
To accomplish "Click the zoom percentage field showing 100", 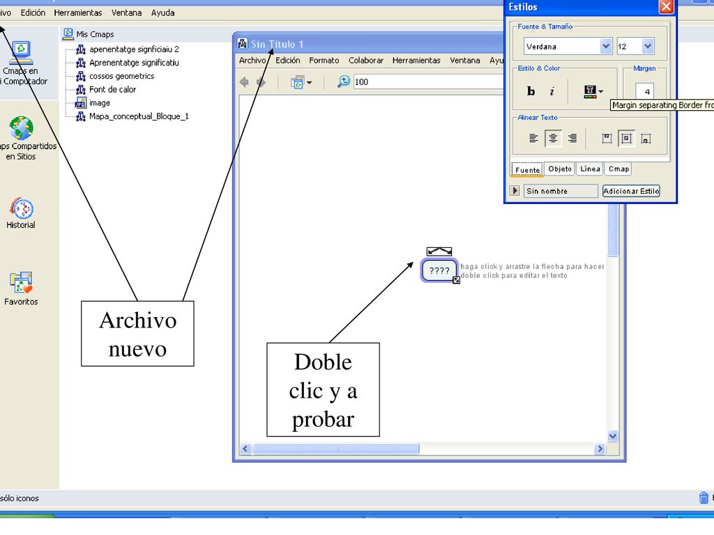I will (429, 82).
